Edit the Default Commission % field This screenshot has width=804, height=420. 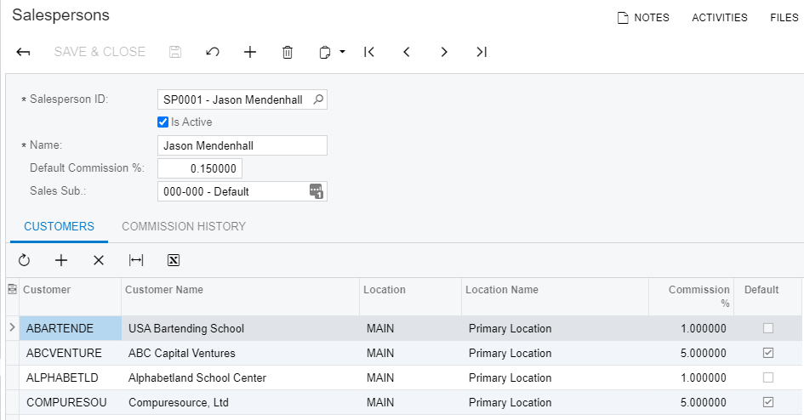click(x=199, y=168)
